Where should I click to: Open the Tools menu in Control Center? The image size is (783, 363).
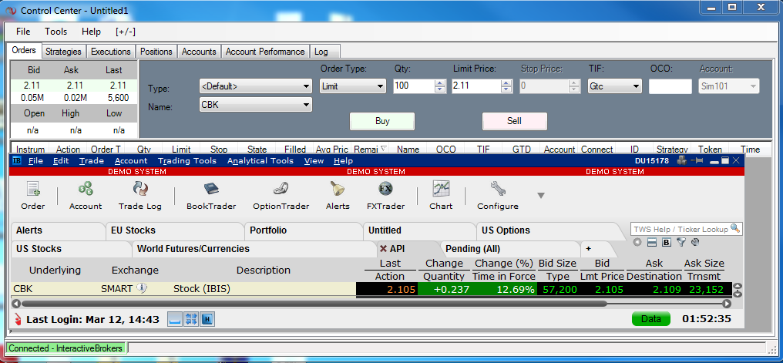pos(56,32)
